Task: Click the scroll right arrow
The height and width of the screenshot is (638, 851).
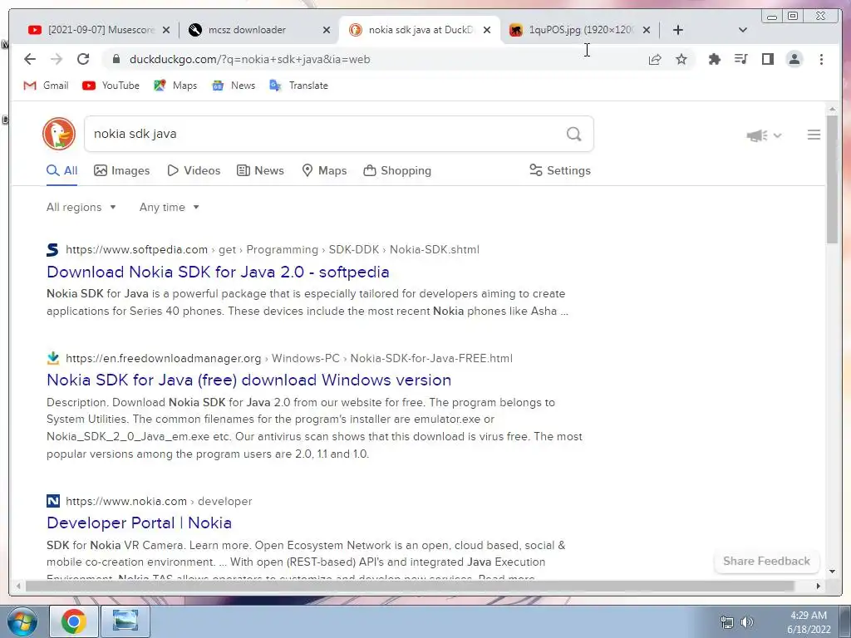Action: pyautogui.click(x=819, y=586)
